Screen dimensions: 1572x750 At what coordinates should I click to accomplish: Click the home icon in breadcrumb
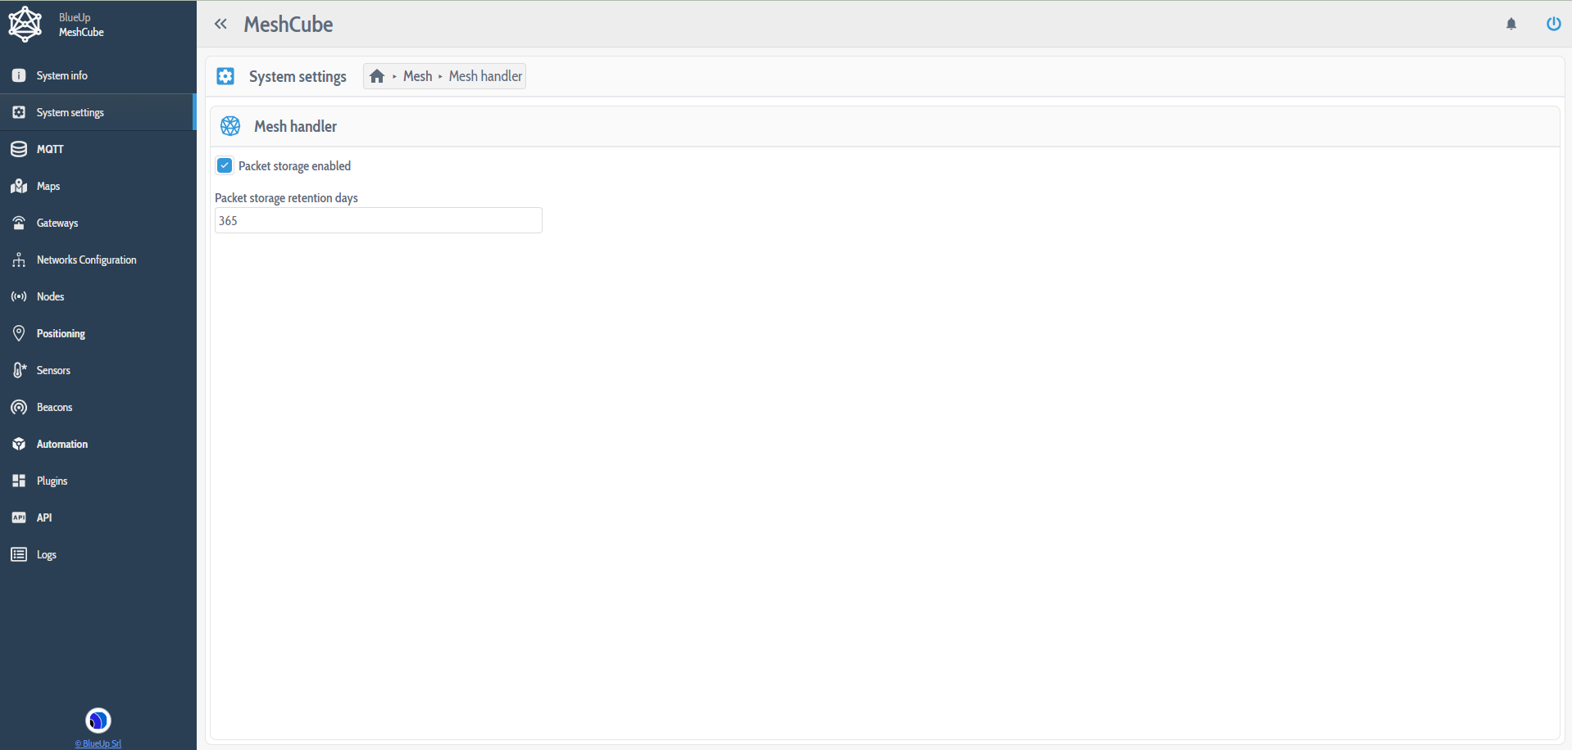377,76
